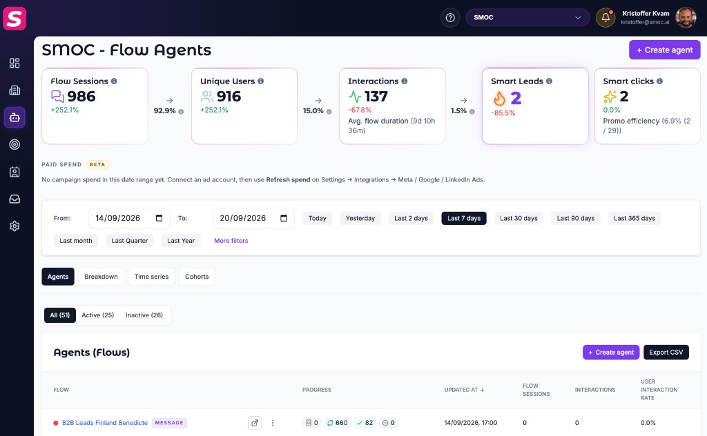Select Last 30 days range
Viewport: 707px width, 436px height.
pyautogui.click(x=519, y=218)
